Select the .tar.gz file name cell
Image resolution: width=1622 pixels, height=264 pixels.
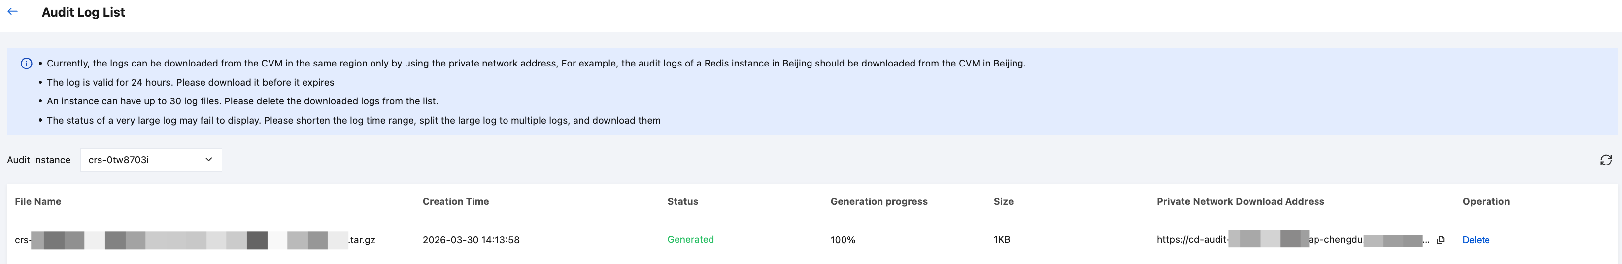coord(195,240)
